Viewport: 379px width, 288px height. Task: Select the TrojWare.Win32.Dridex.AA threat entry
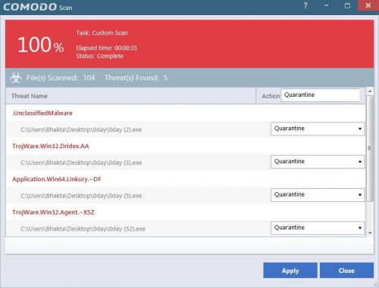point(51,146)
